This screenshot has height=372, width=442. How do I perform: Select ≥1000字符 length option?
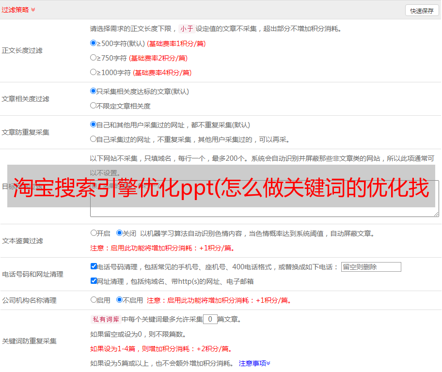point(94,72)
